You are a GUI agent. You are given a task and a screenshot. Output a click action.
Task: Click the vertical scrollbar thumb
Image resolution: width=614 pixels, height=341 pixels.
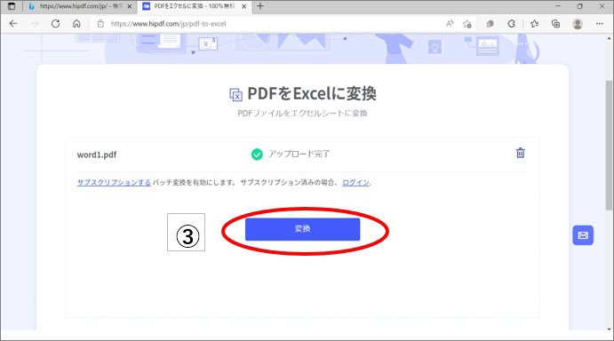[x=609, y=146]
